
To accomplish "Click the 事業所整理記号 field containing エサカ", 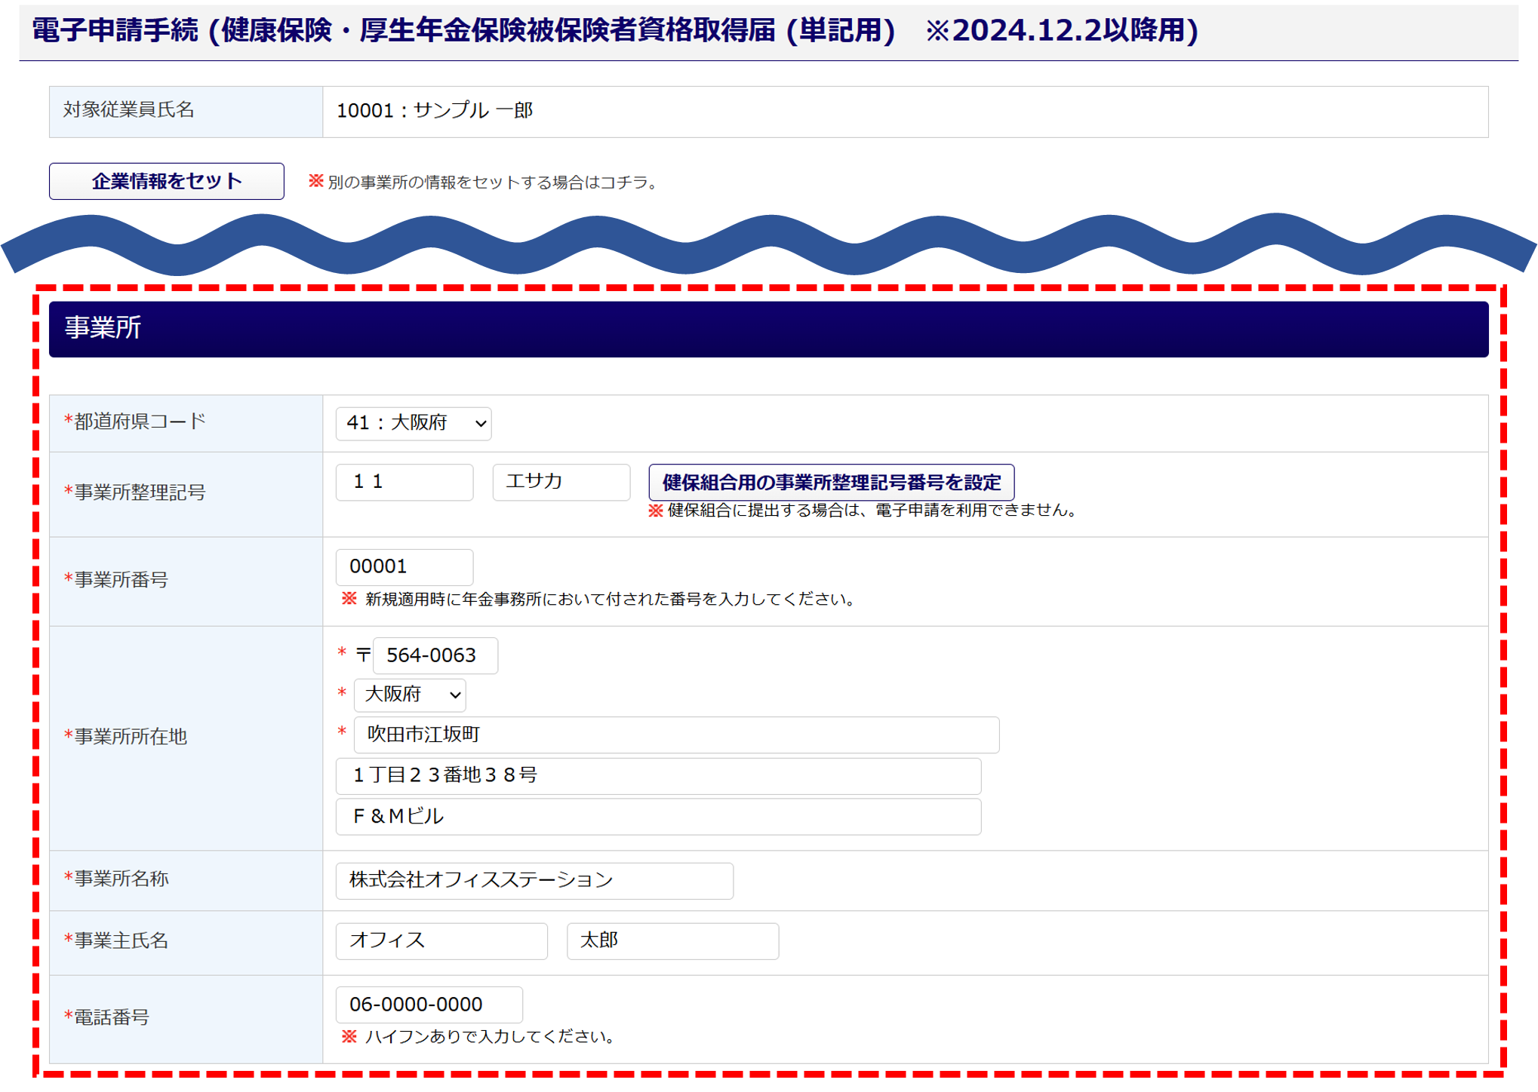I will pyautogui.click(x=561, y=482).
